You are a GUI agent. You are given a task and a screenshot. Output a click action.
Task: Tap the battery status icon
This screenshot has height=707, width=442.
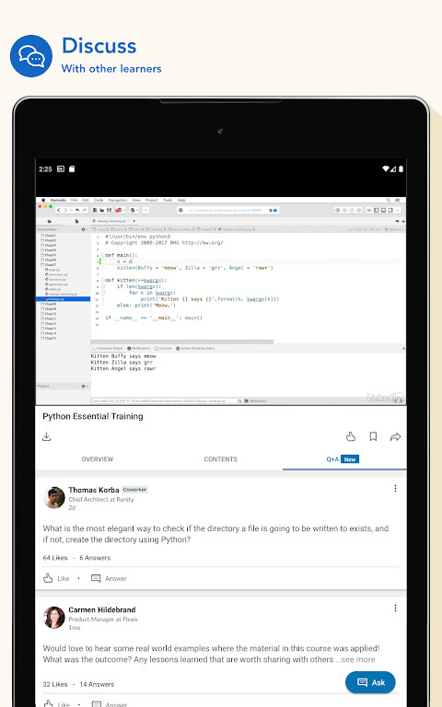[x=401, y=169]
